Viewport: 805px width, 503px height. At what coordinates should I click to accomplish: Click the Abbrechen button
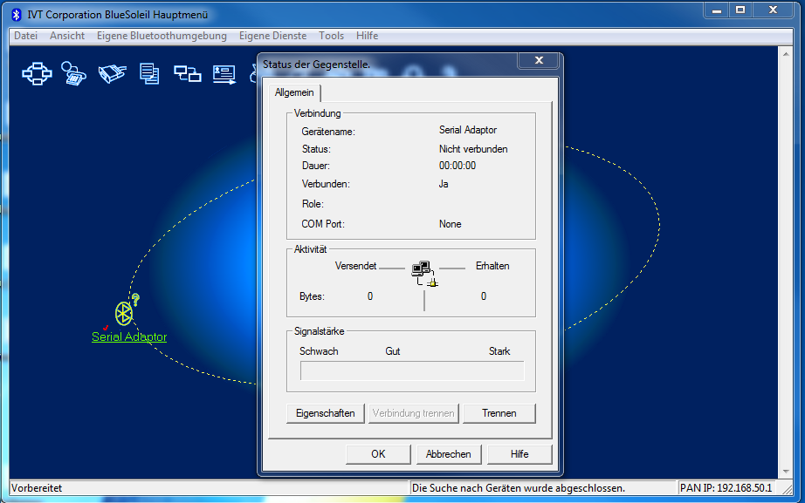tap(448, 454)
